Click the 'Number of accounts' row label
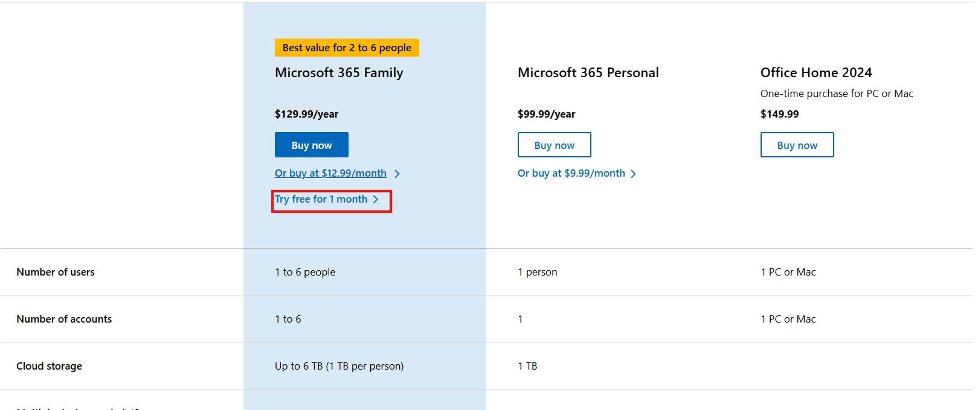 64,319
